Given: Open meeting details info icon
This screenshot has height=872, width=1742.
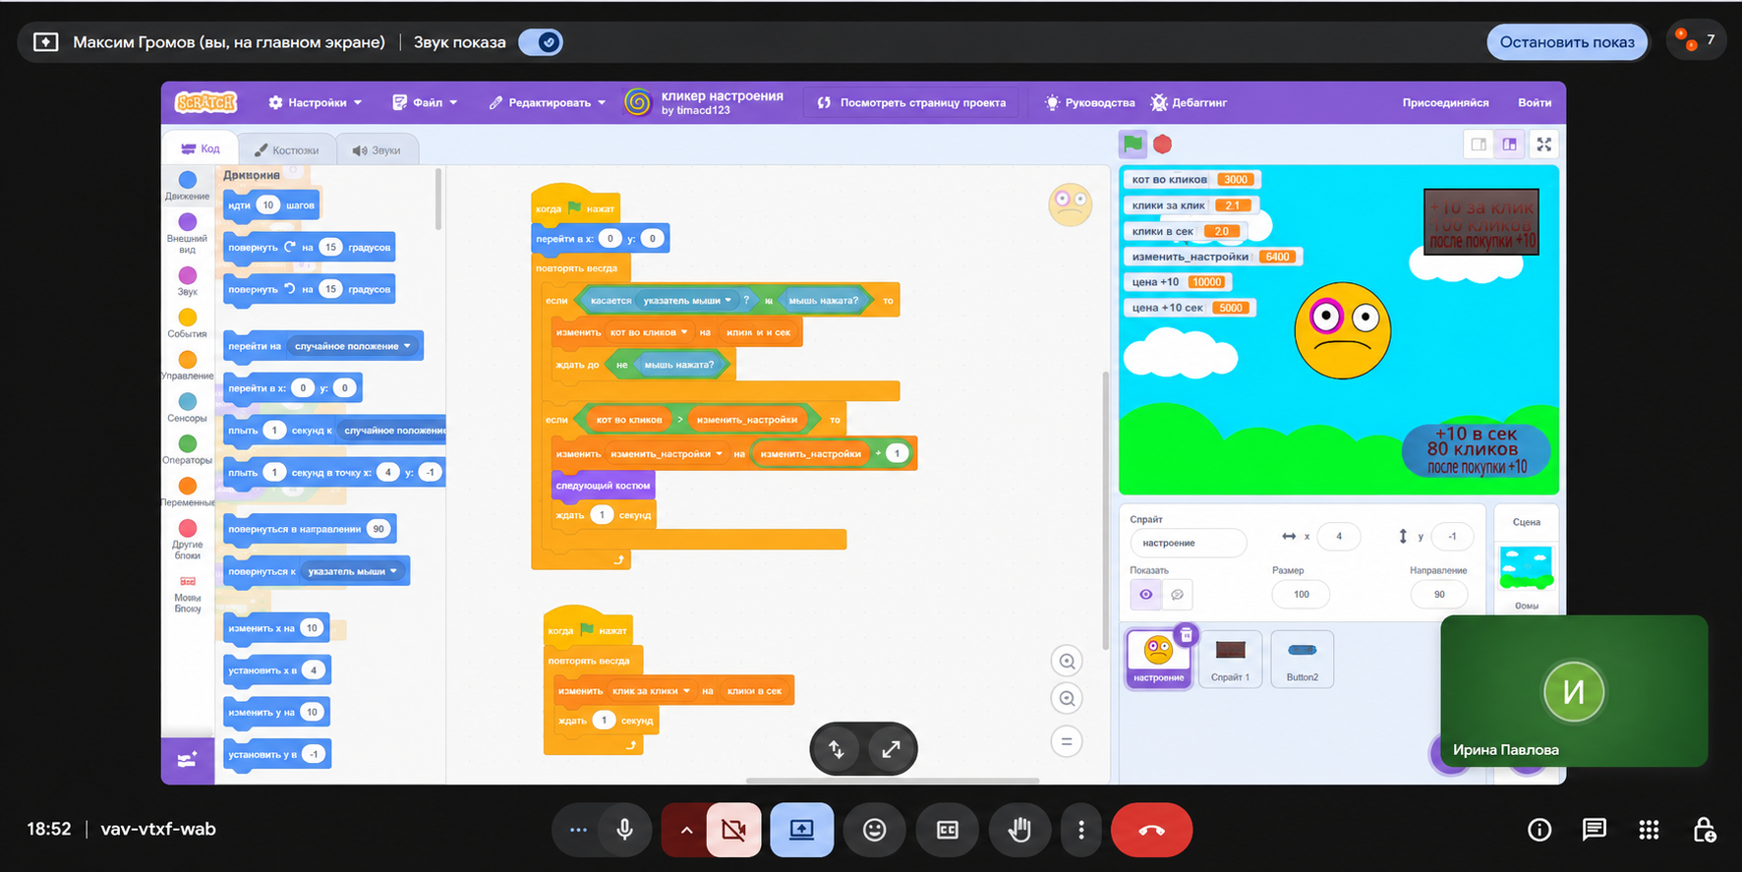Looking at the screenshot, I should pyautogui.click(x=1539, y=830).
